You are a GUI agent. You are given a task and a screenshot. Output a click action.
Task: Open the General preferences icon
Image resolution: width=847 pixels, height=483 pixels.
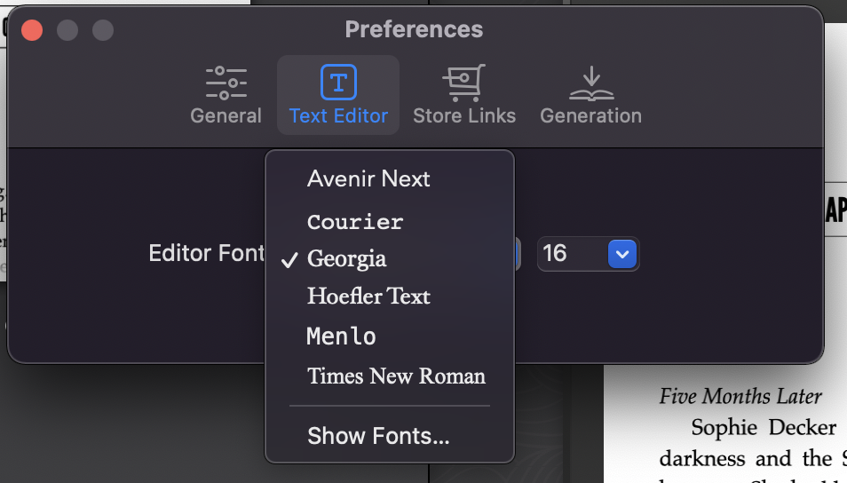tap(226, 83)
